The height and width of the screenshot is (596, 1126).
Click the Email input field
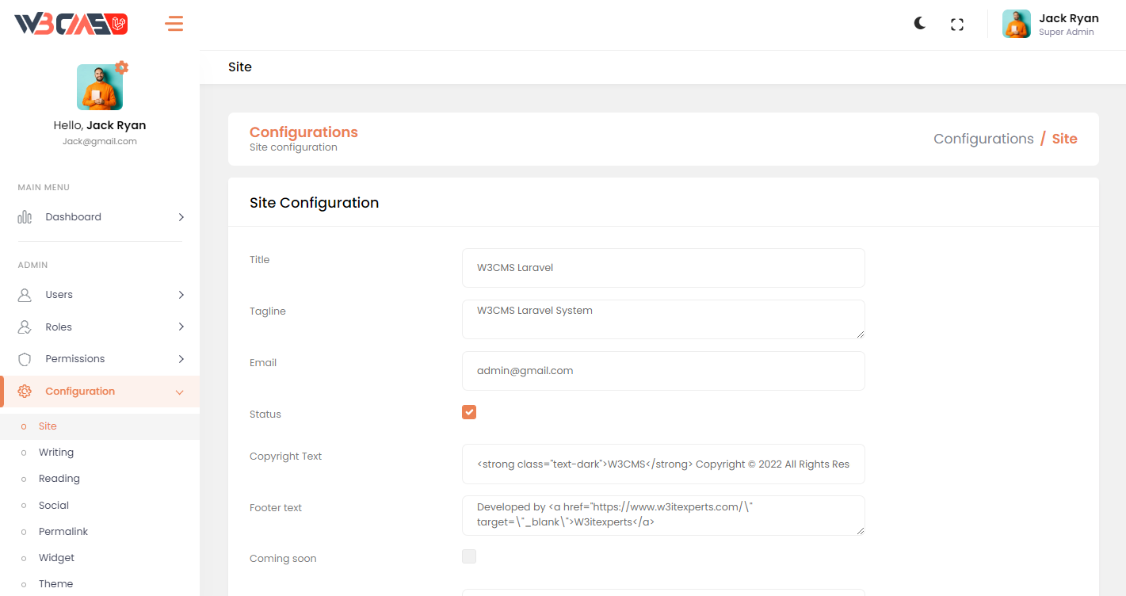pyautogui.click(x=663, y=371)
